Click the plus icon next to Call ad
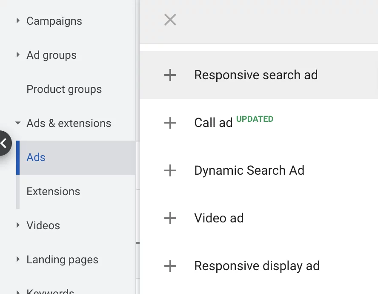 tap(170, 123)
